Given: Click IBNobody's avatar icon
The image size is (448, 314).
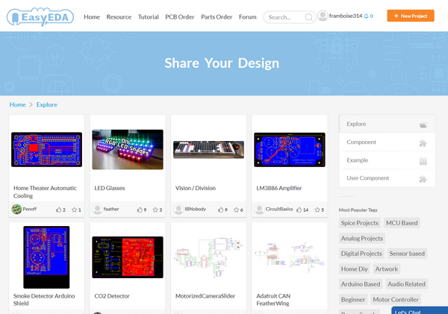Looking at the screenshot, I should click(x=178, y=209).
